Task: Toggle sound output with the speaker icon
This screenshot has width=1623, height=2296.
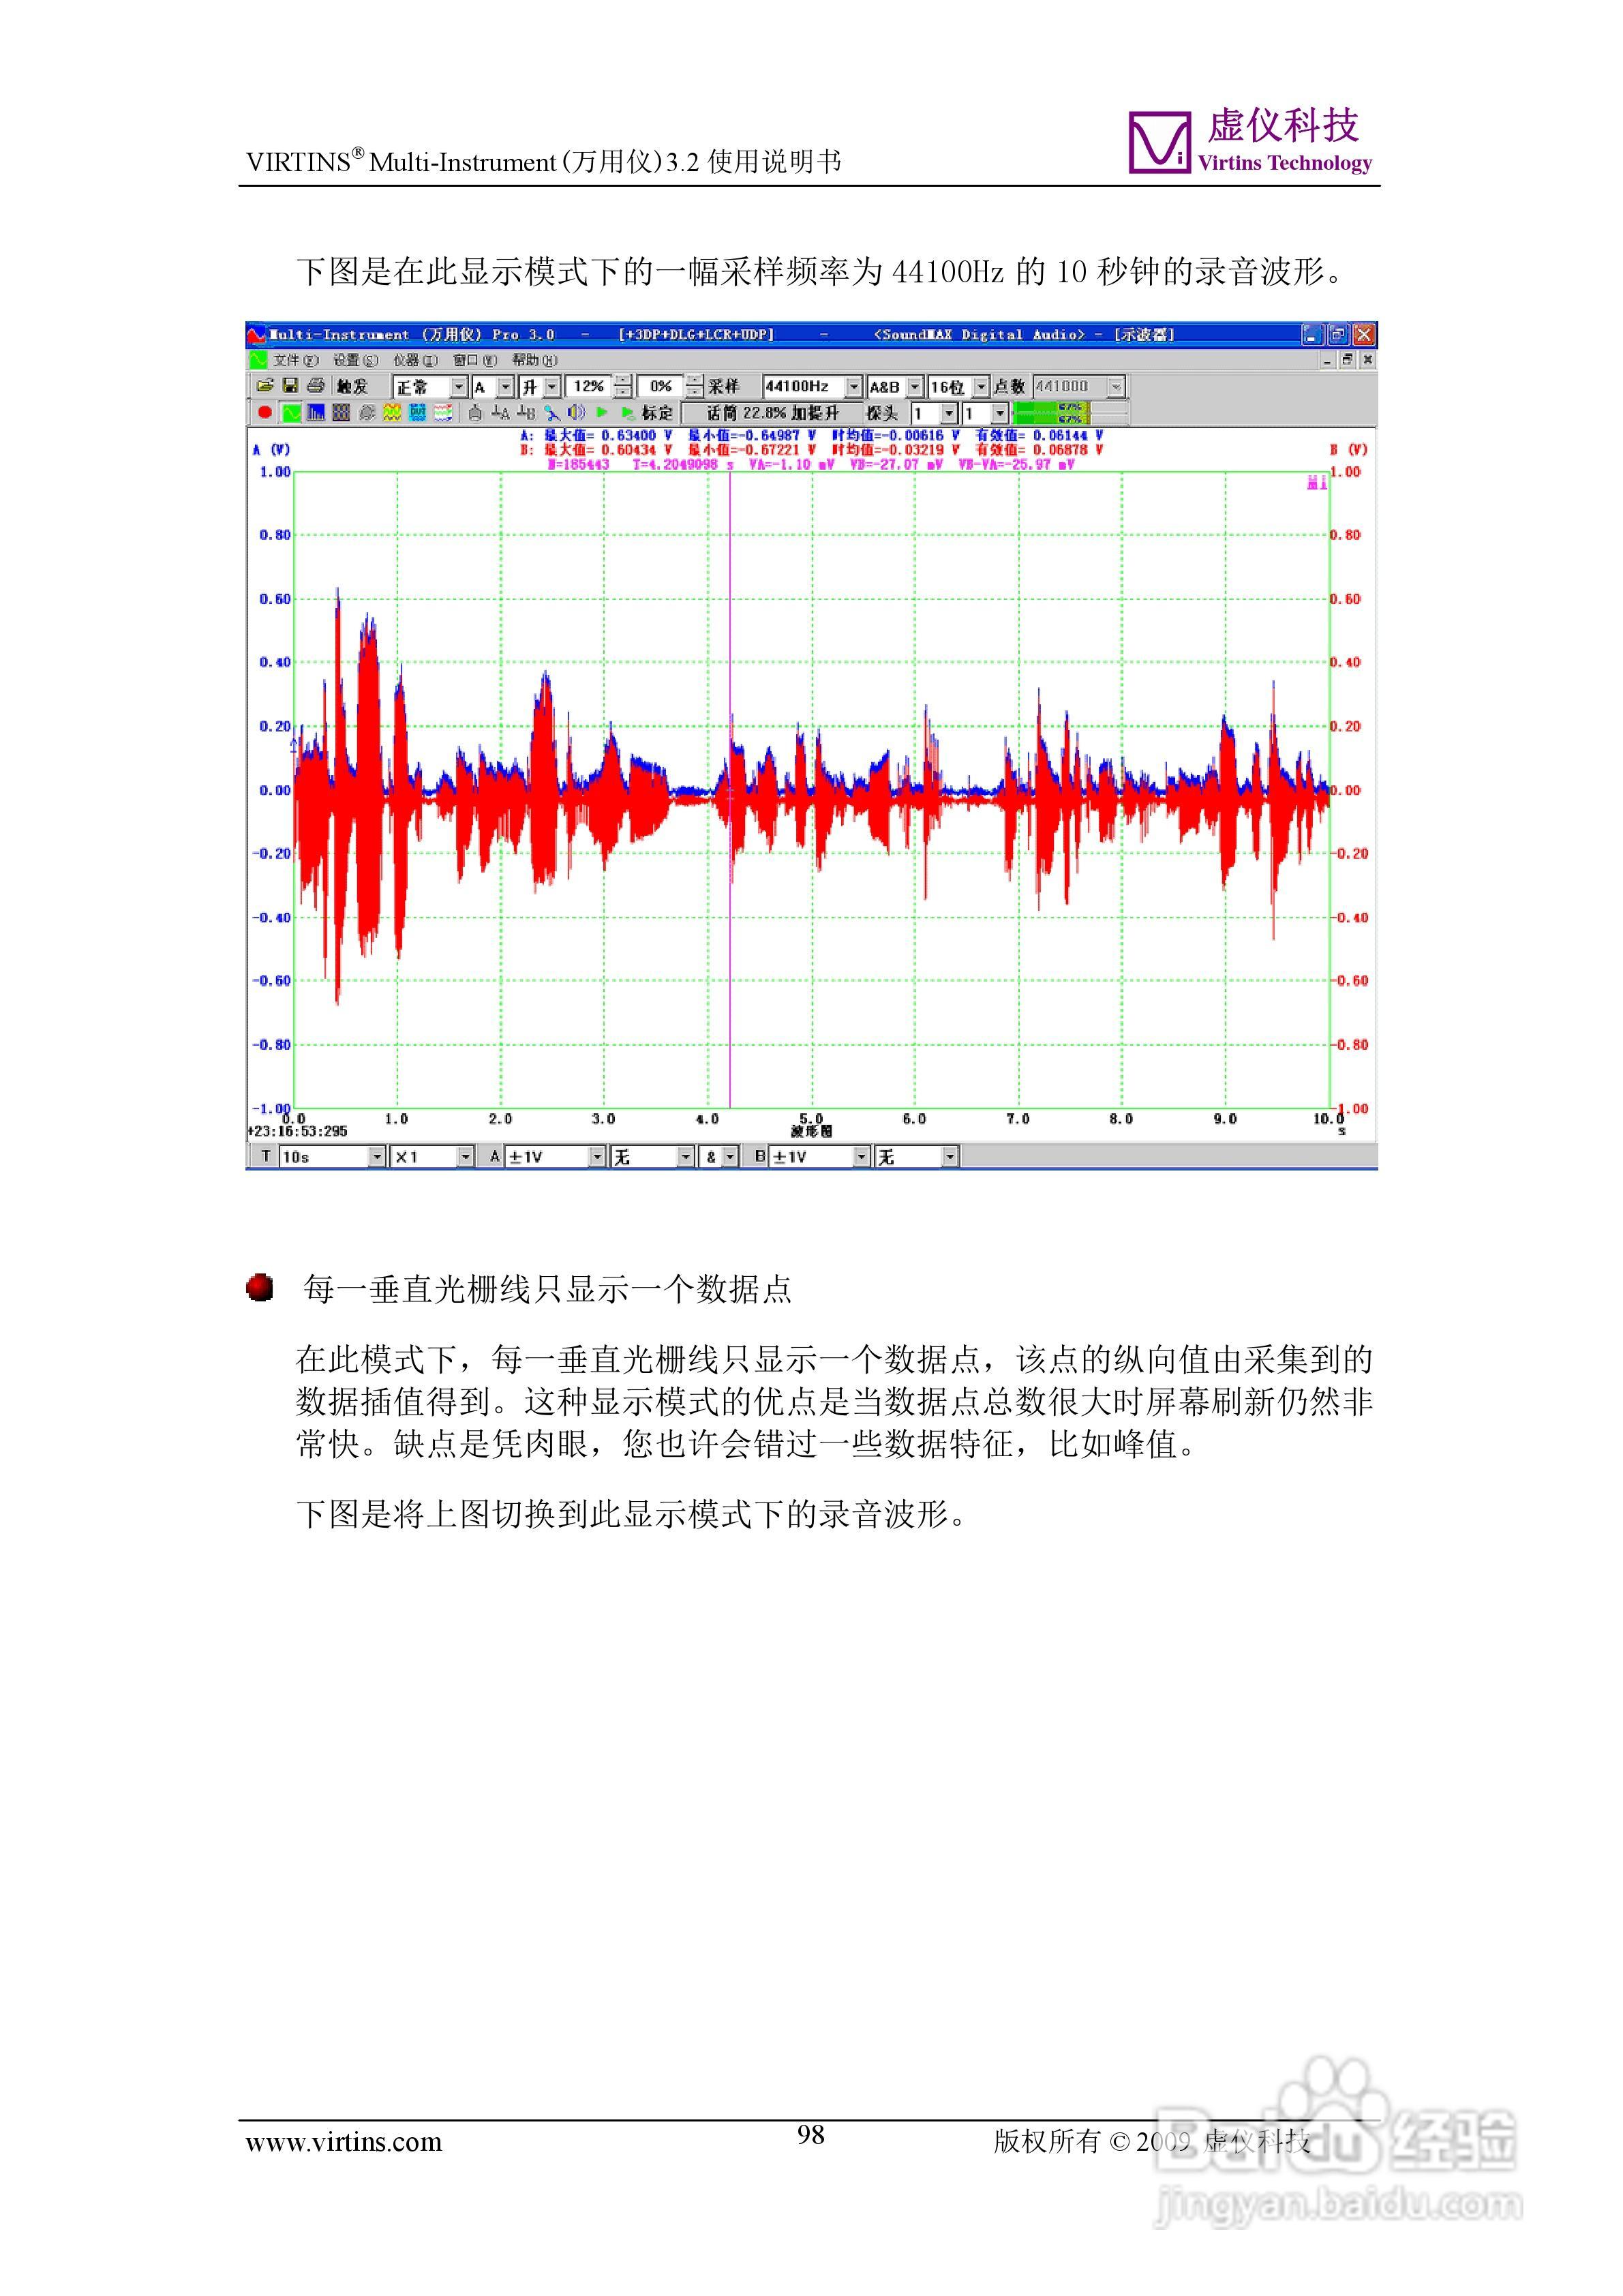Action: click(x=577, y=414)
